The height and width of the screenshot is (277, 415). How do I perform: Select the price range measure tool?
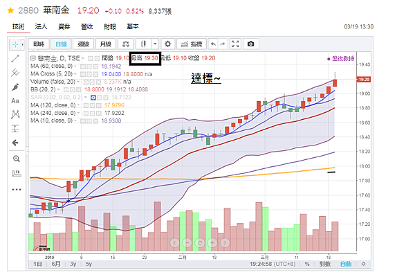tap(15, 129)
